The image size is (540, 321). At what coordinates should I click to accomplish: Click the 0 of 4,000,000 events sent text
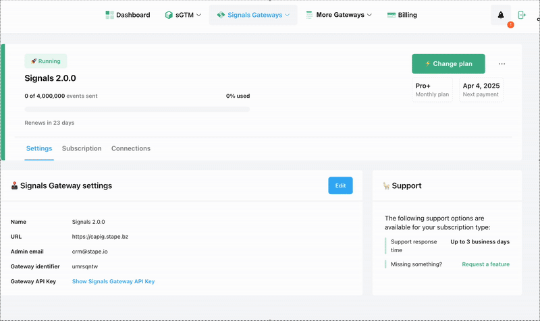61,96
